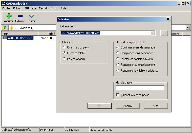The width and height of the screenshot is (192, 133).
Task: Select kav8.0.0.506en.exe file name
Action: pos(20,38)
